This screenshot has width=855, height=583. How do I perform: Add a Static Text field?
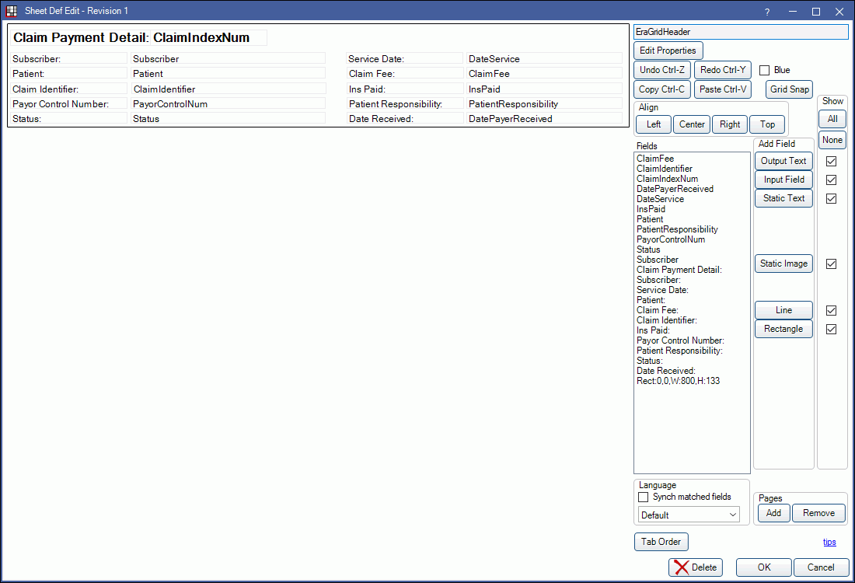(x=783, y=198)
